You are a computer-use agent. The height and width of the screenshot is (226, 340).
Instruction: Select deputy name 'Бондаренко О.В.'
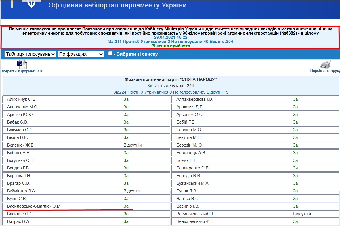(x=193, y=168)
